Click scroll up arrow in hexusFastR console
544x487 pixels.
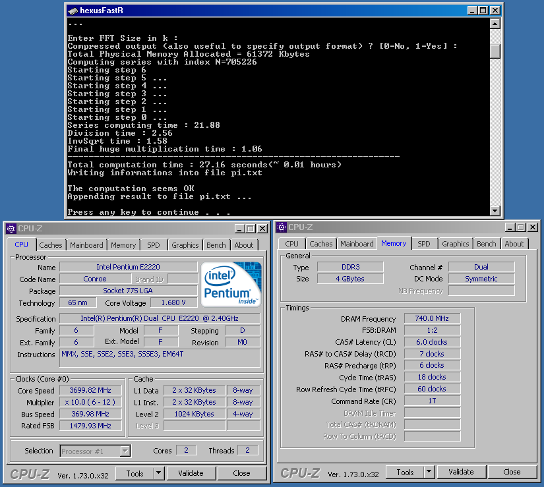[495, 24]
